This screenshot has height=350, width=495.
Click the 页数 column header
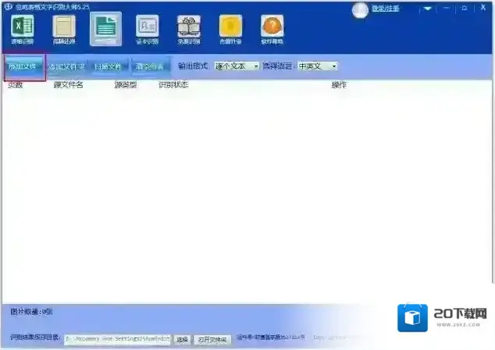point(15,85)
